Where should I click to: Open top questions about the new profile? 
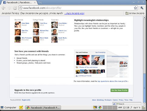[x=113, y=81]
